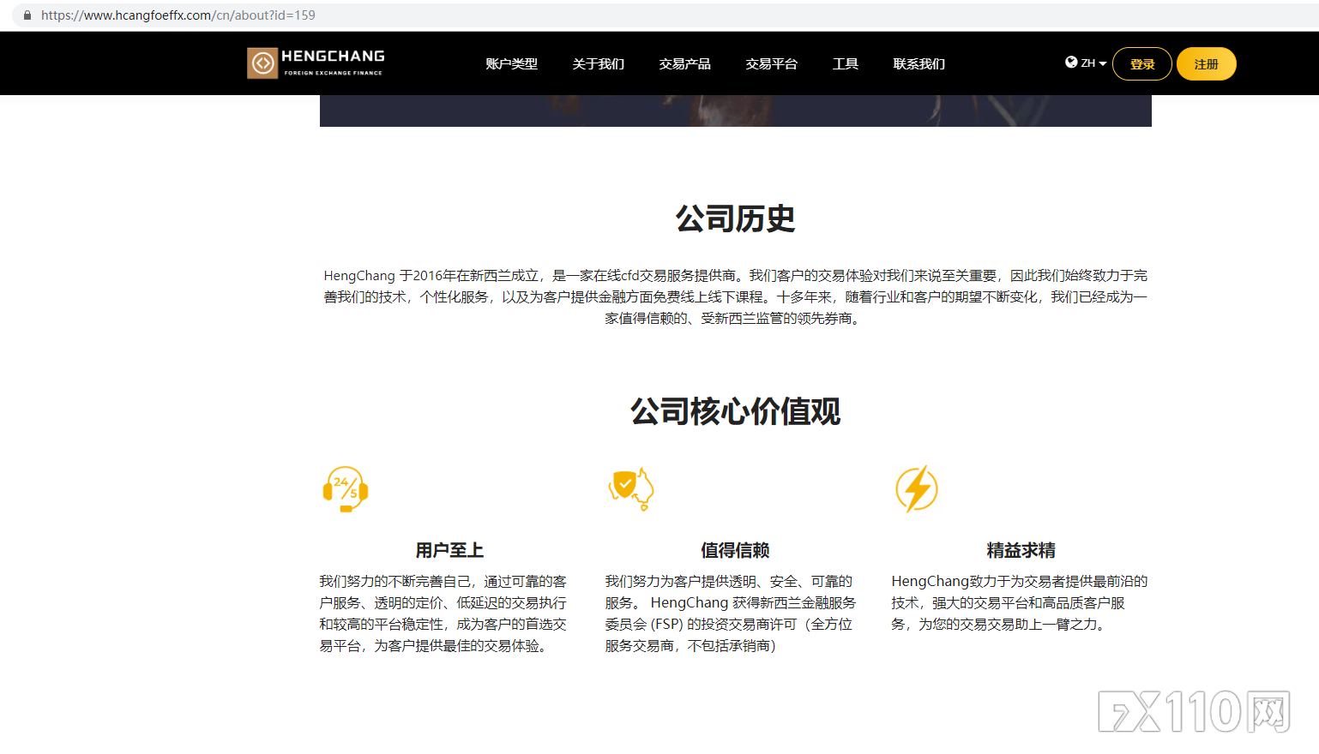Click the paragraph under 精益求精
This screenshot has width=1319, height=754.
point(1019,603)
